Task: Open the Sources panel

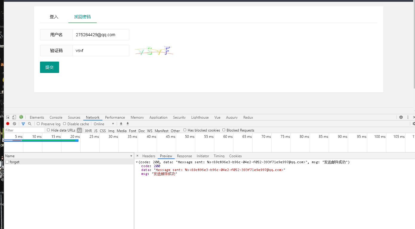Action: (74, 117)
